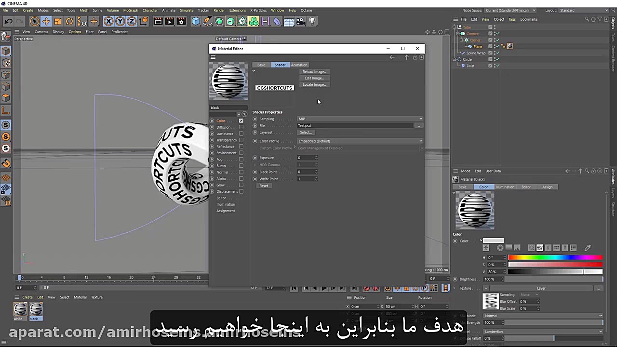This screenshot has height=347, width=617.
Task: Check the Bump channel checkbox
Action: (241, 165)
